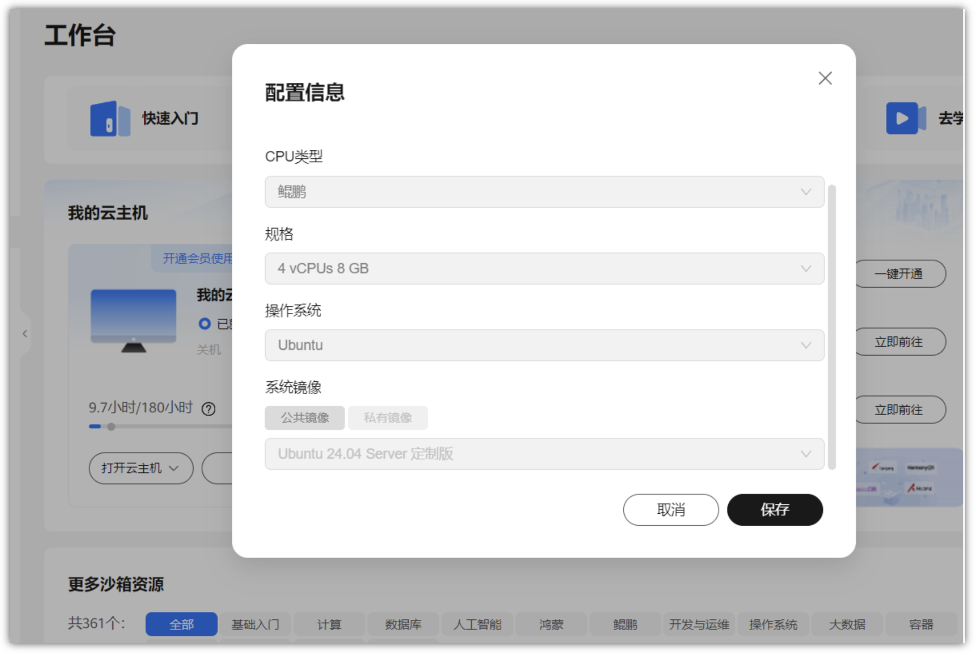The width and height of the screenshot is (976, 655).
Task: Select the 私有镜像 image option
Action: pyautogui.click(x=388, y=418)
